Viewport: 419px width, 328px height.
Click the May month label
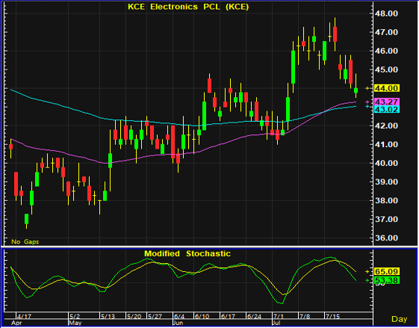(x=75, y=323)
